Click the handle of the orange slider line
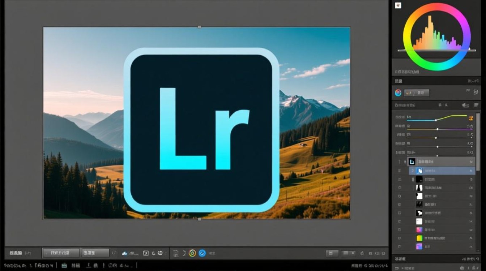 pos(436,138)
